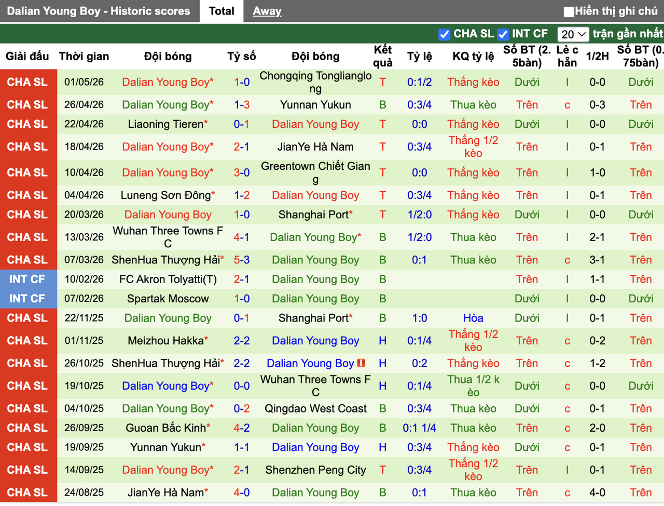Uncheck the CHA SL league filter
664x506 pixels.
click(x=444, y=34)
